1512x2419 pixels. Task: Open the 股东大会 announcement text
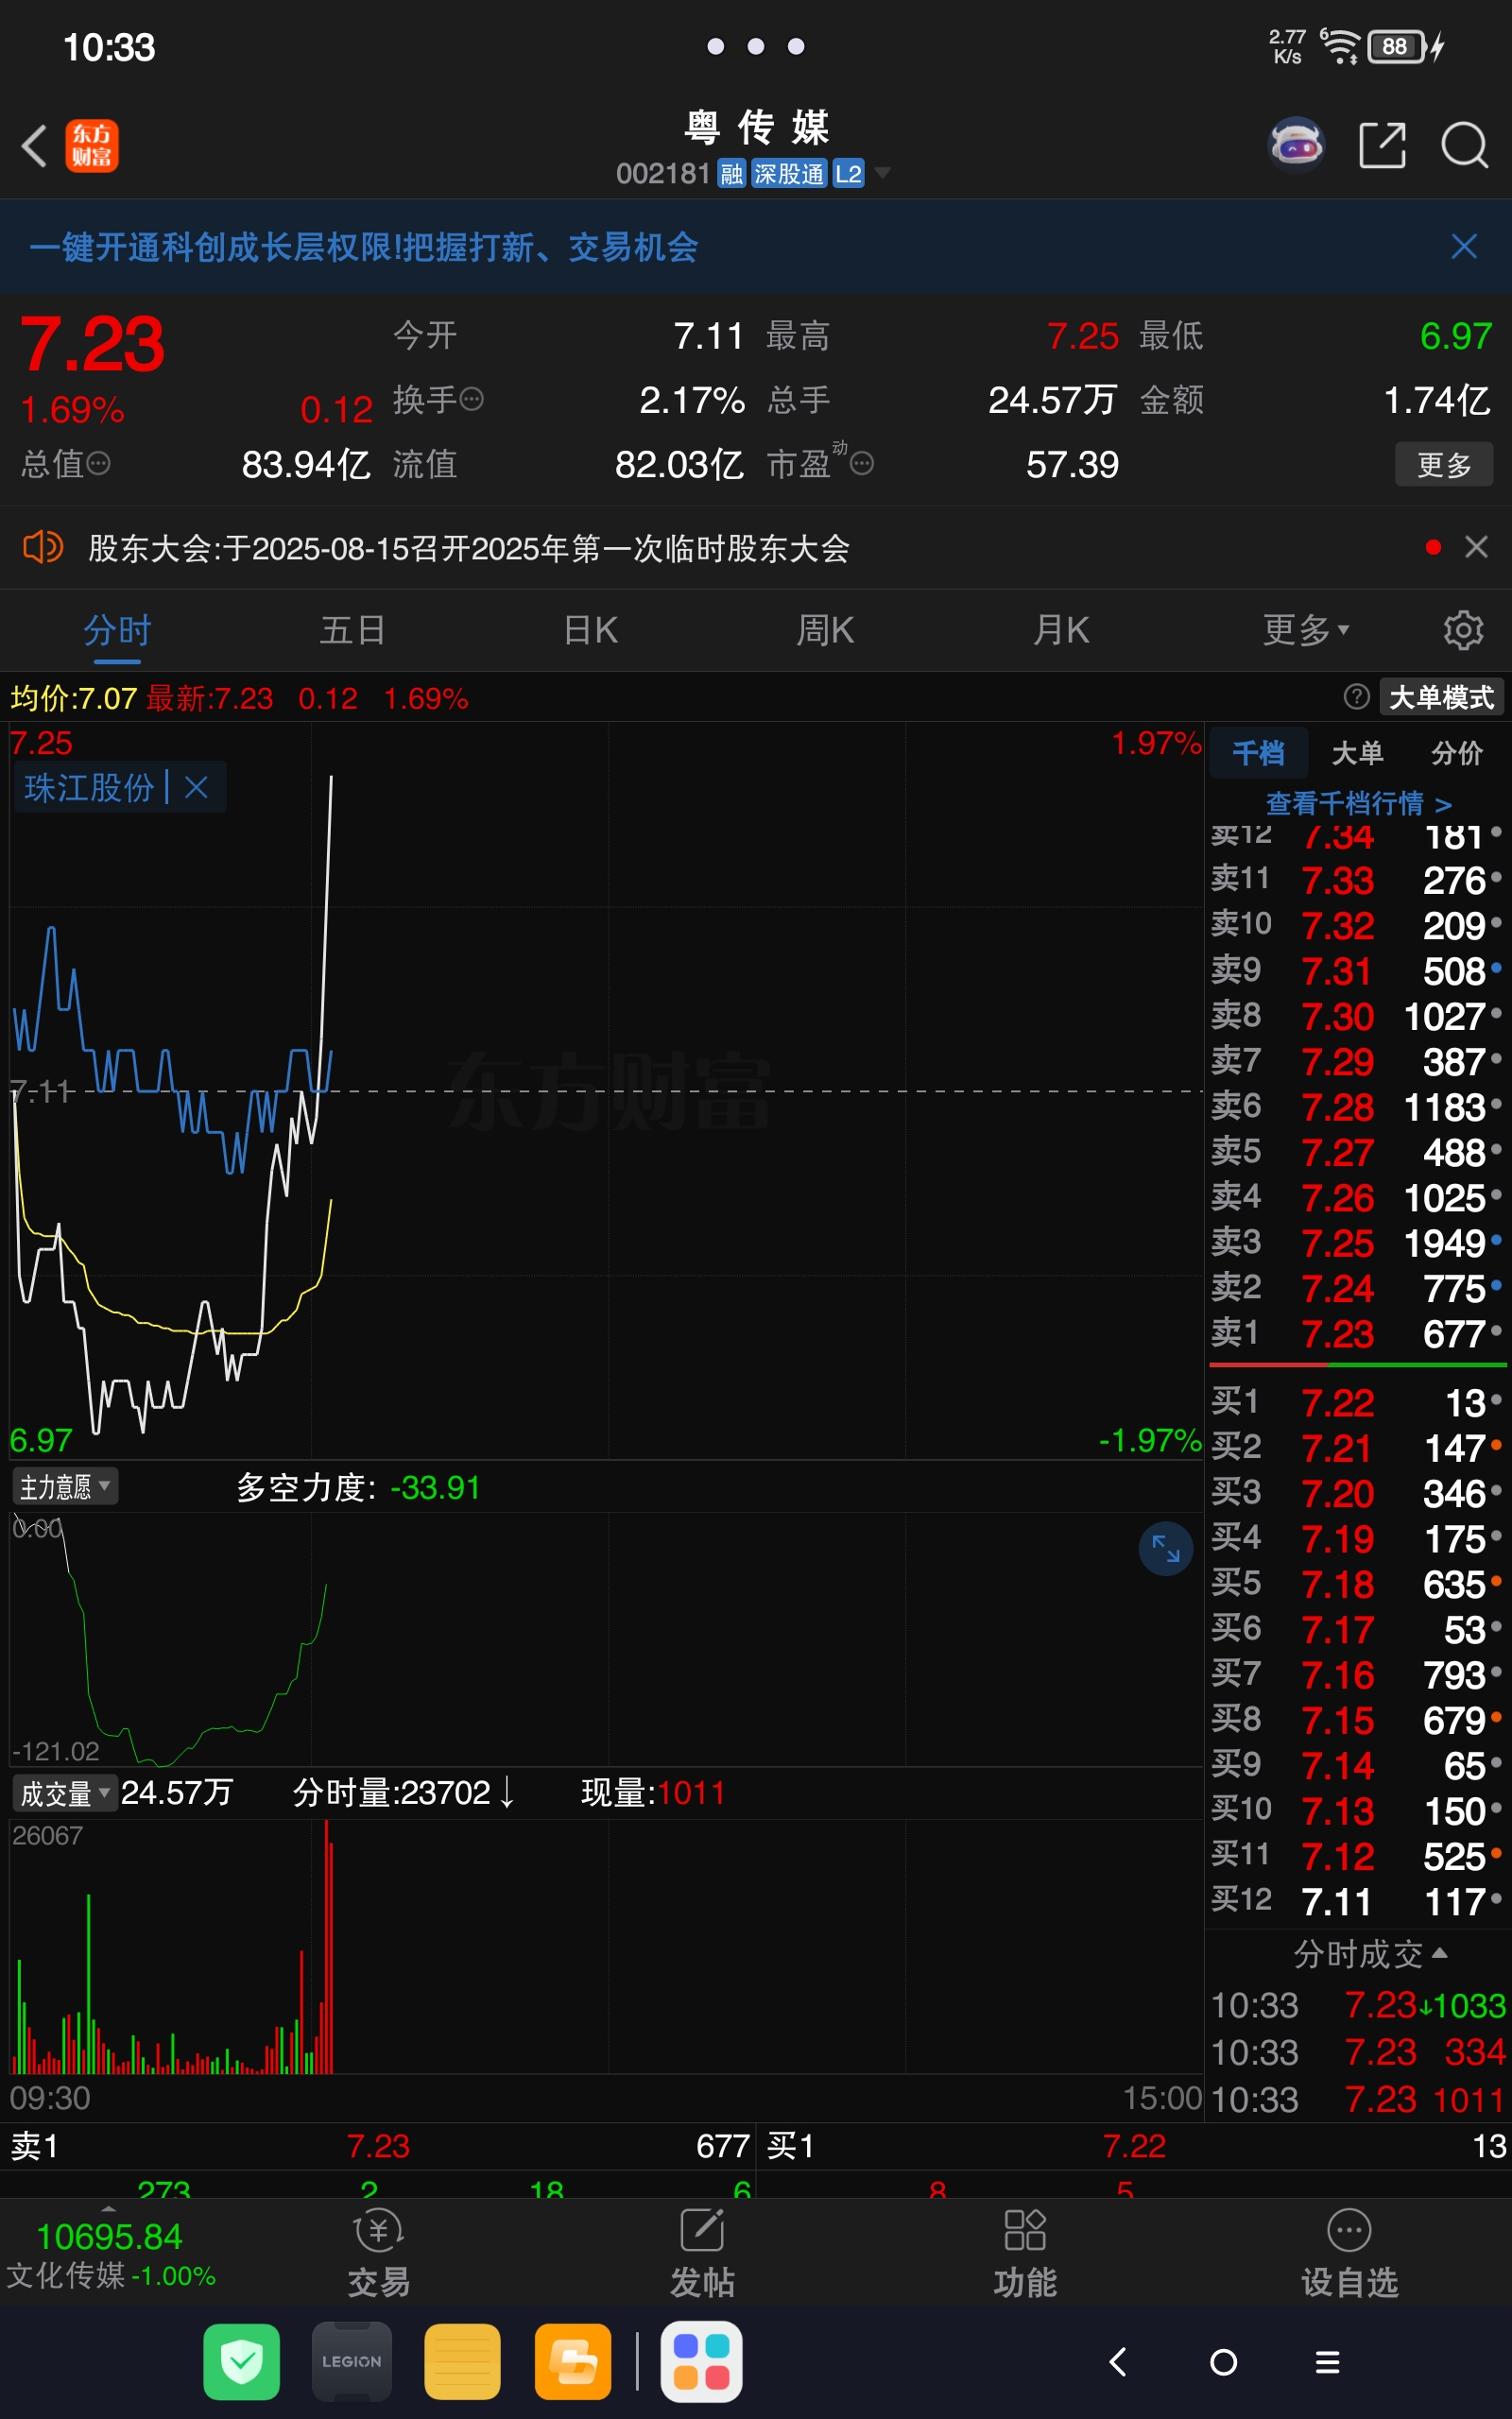[469, 548]
